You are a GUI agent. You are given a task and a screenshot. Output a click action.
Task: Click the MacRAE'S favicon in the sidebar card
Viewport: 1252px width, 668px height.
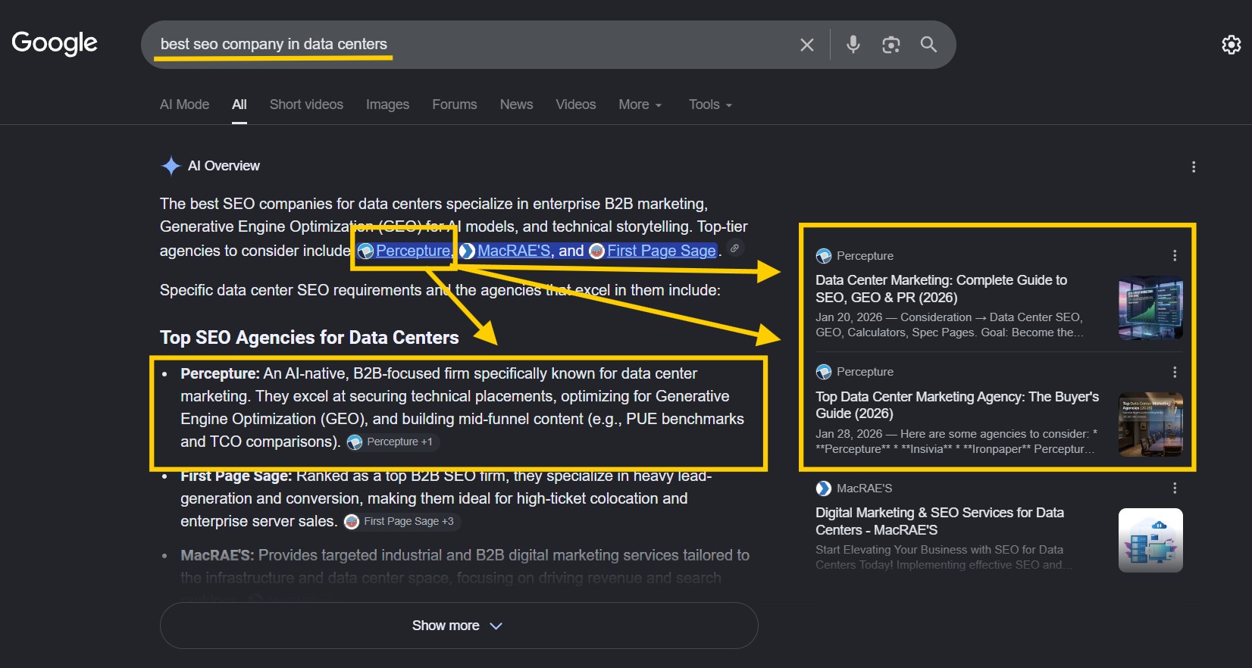coord(824,489)
